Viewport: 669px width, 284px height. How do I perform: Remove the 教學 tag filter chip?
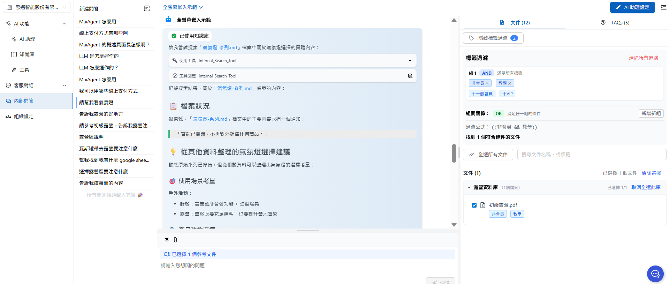coord(510,83)
